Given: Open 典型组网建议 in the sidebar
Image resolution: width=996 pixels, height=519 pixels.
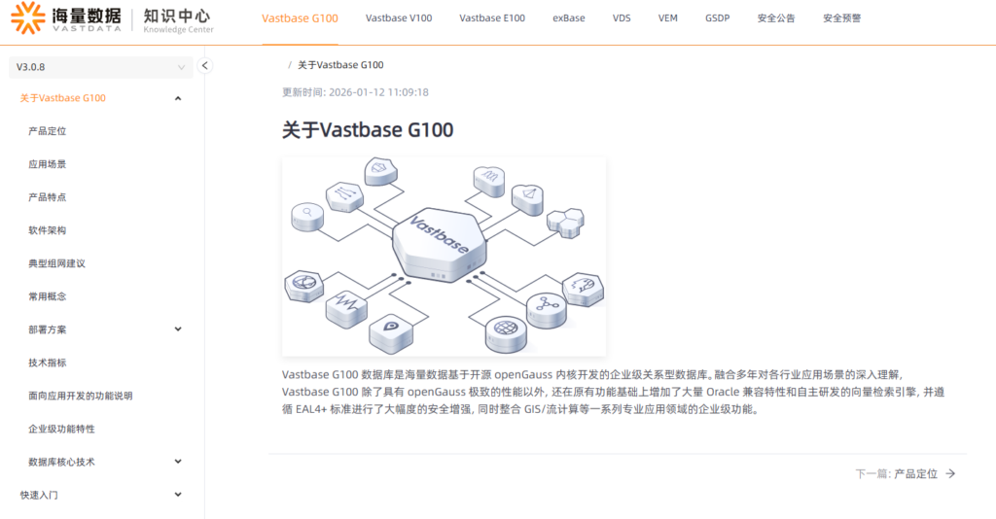Looking at the screenshot, I should click(x=56, y=263).
